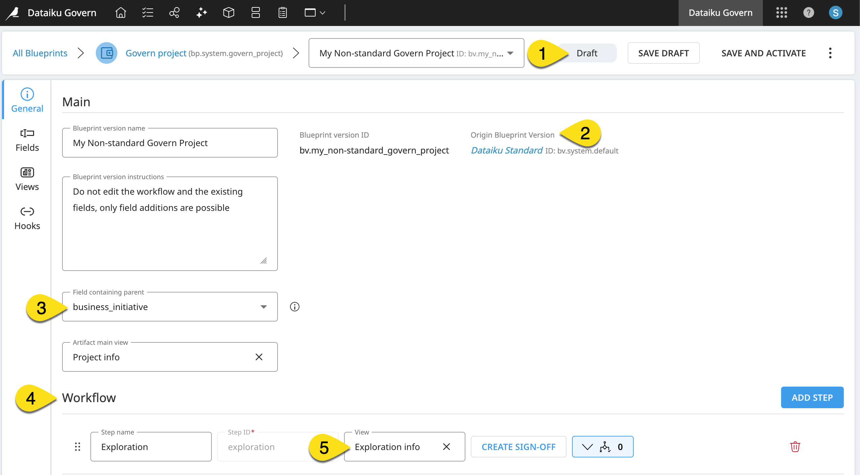Open the cube icon in top navigation
Viewport: 860px width, 475px height.
click(229, 13)
